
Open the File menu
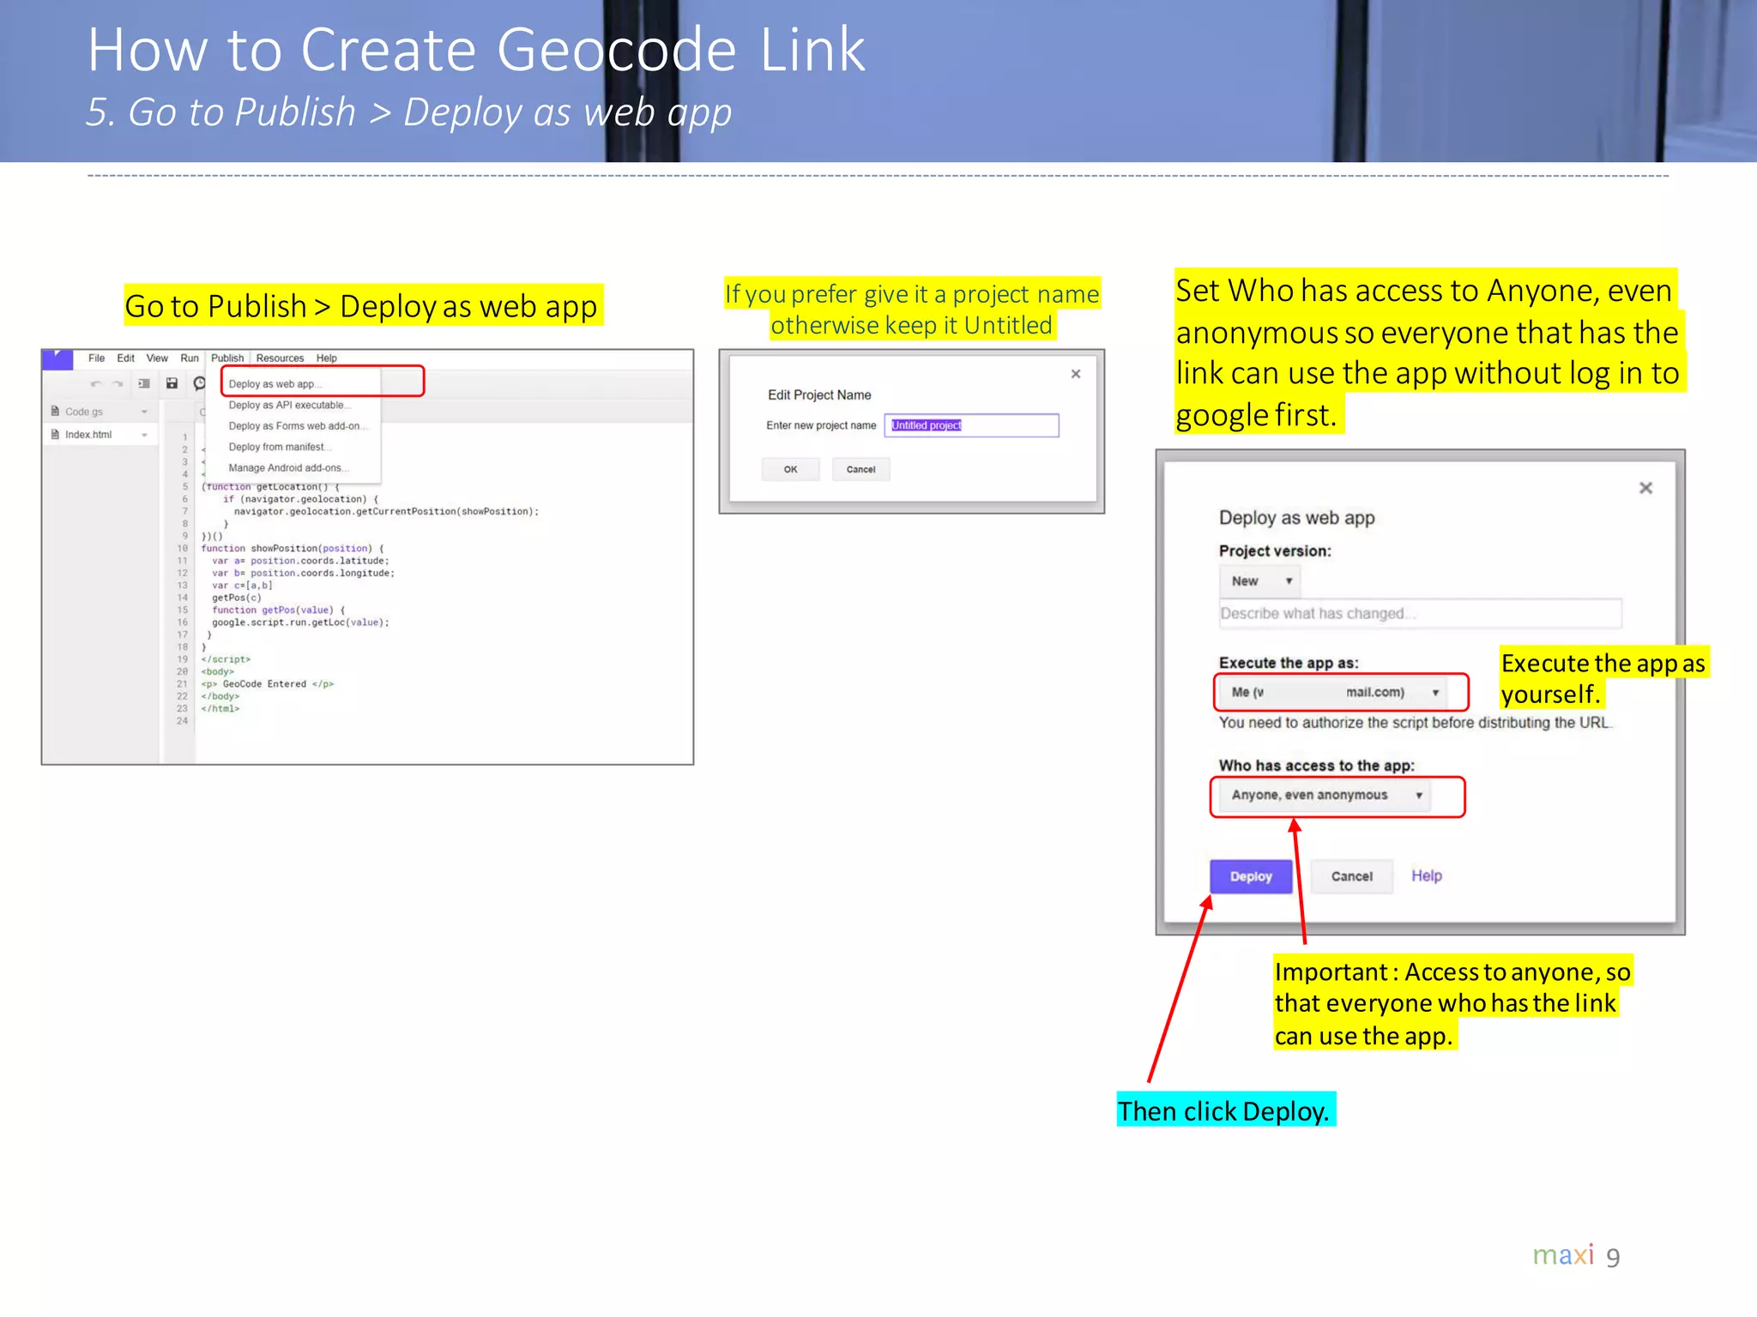tap(96, 358)
